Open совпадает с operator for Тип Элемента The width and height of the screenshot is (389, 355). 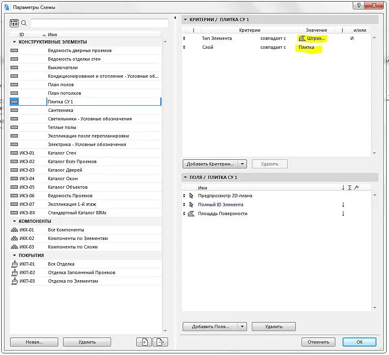coord(273,38)
